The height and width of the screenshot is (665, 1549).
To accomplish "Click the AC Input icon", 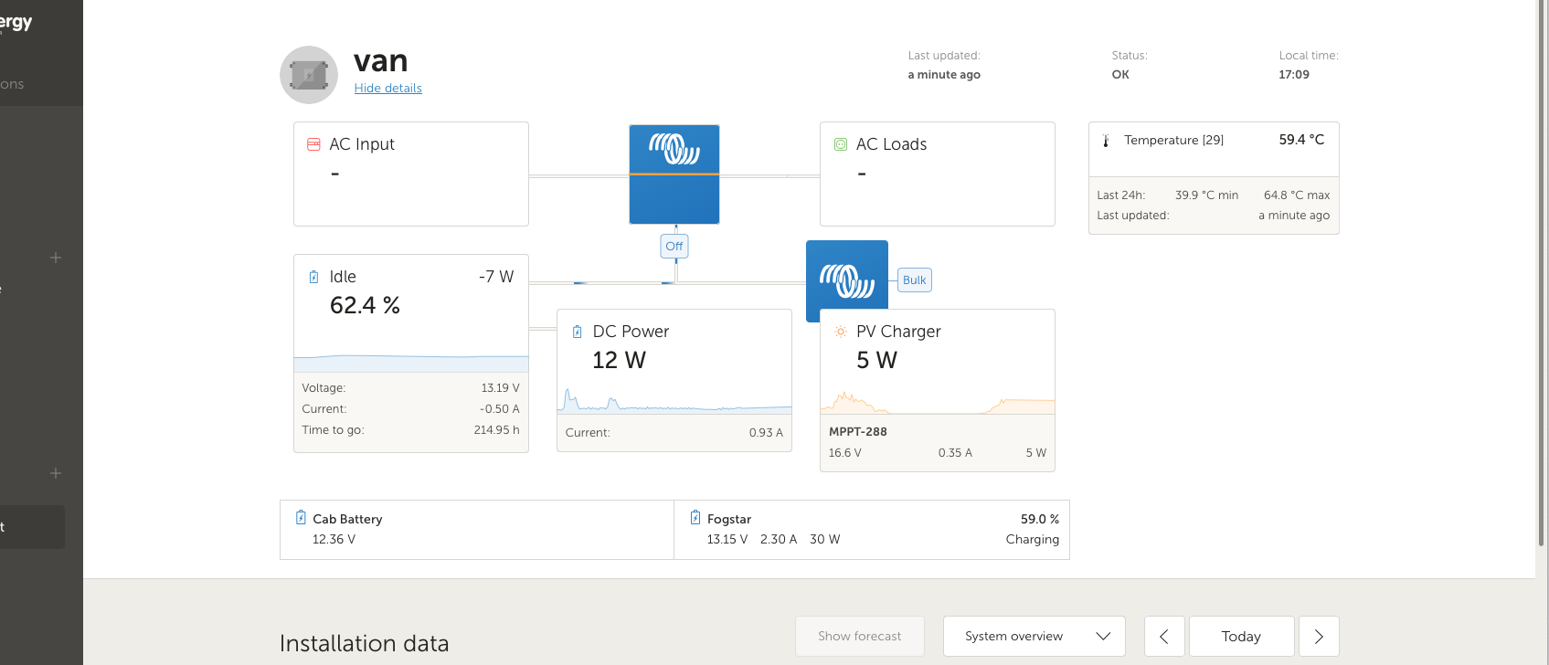I will [313, 144].
